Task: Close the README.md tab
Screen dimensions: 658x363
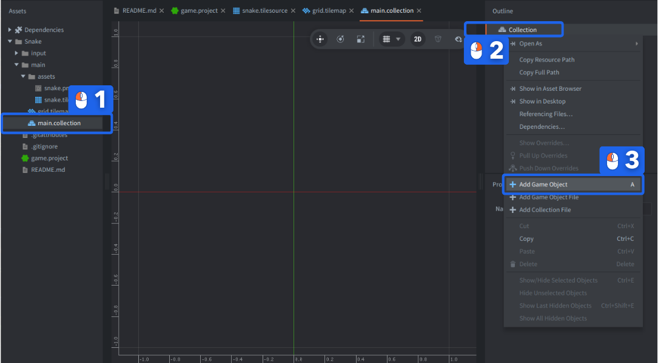Action: [x=161, y=11]
